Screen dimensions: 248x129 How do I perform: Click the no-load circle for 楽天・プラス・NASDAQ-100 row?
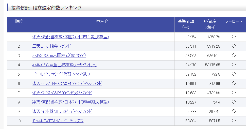(x=234, y=83)
